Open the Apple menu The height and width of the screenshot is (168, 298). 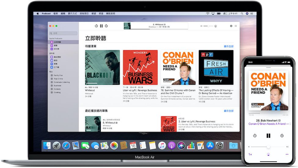pos(38,13)
